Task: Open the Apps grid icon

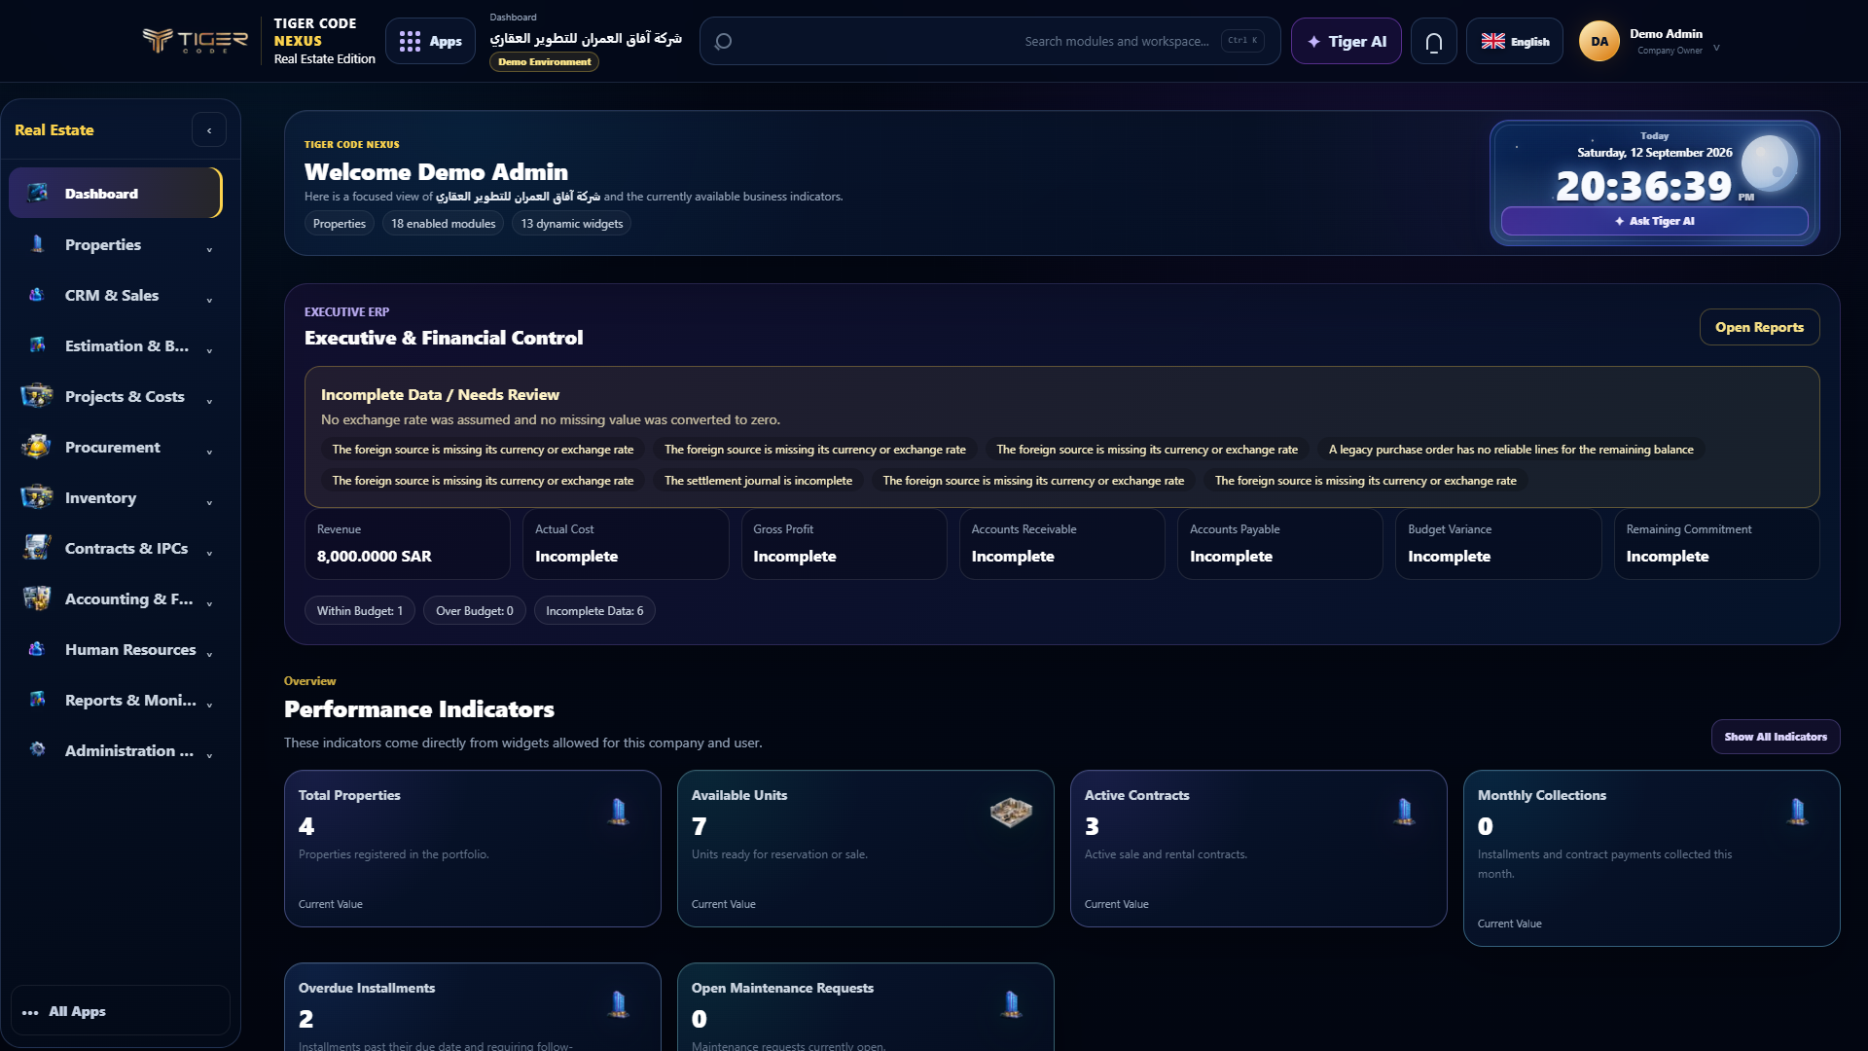Action: tap(410, 41)
